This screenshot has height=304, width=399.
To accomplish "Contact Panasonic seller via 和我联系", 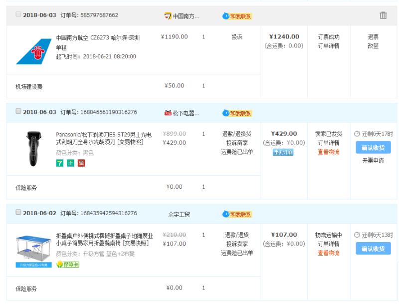I will (x=237, y=113).
